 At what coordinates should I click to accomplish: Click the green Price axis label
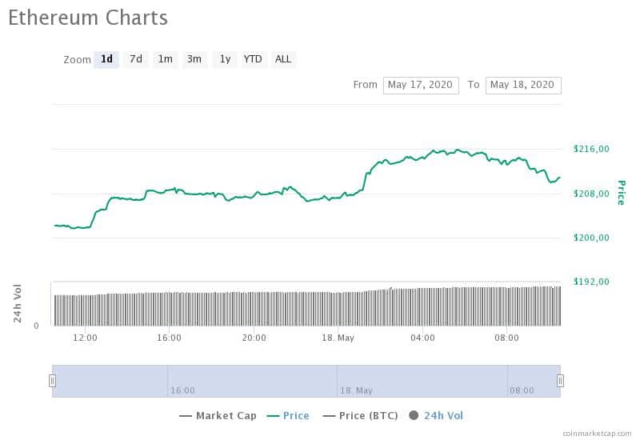(622, 193)
